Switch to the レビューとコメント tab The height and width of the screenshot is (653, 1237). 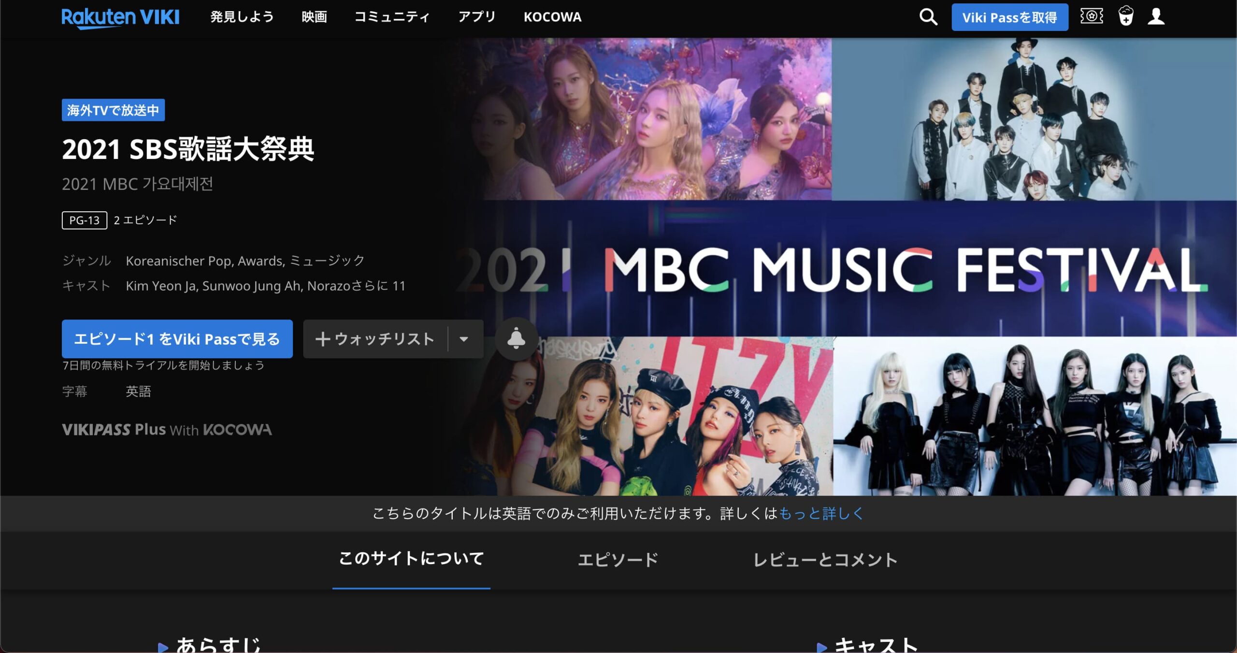pyautogui.click(x=825, y=560)
